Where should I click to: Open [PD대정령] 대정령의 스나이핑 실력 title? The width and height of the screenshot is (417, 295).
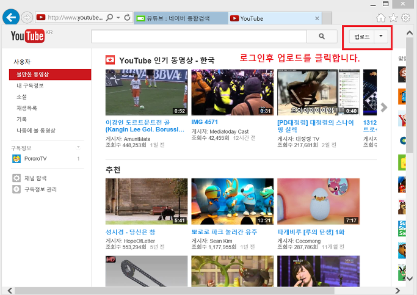(x=316, y=126)
